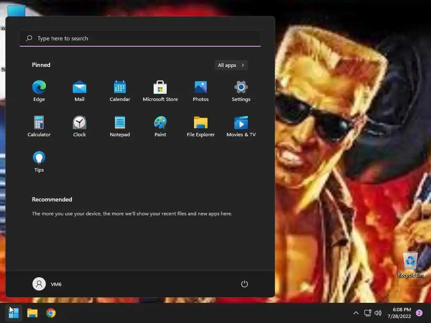Show hidden tray icons chevron

pos(356,313)
